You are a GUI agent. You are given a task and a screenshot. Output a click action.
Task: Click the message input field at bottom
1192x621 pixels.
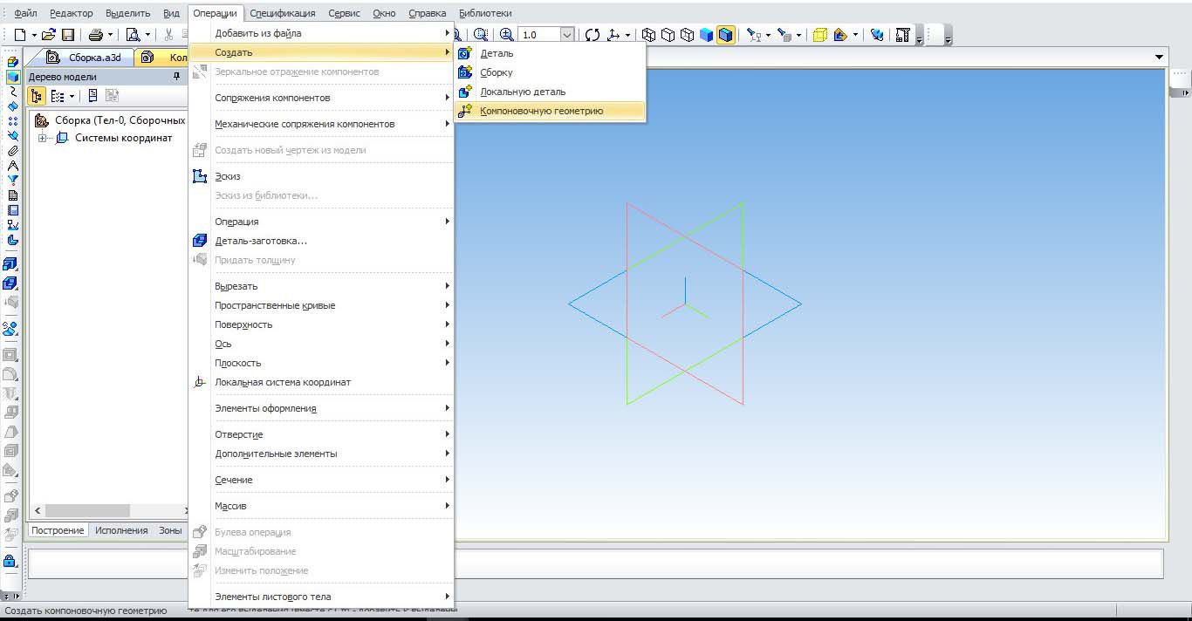point(596,563)
